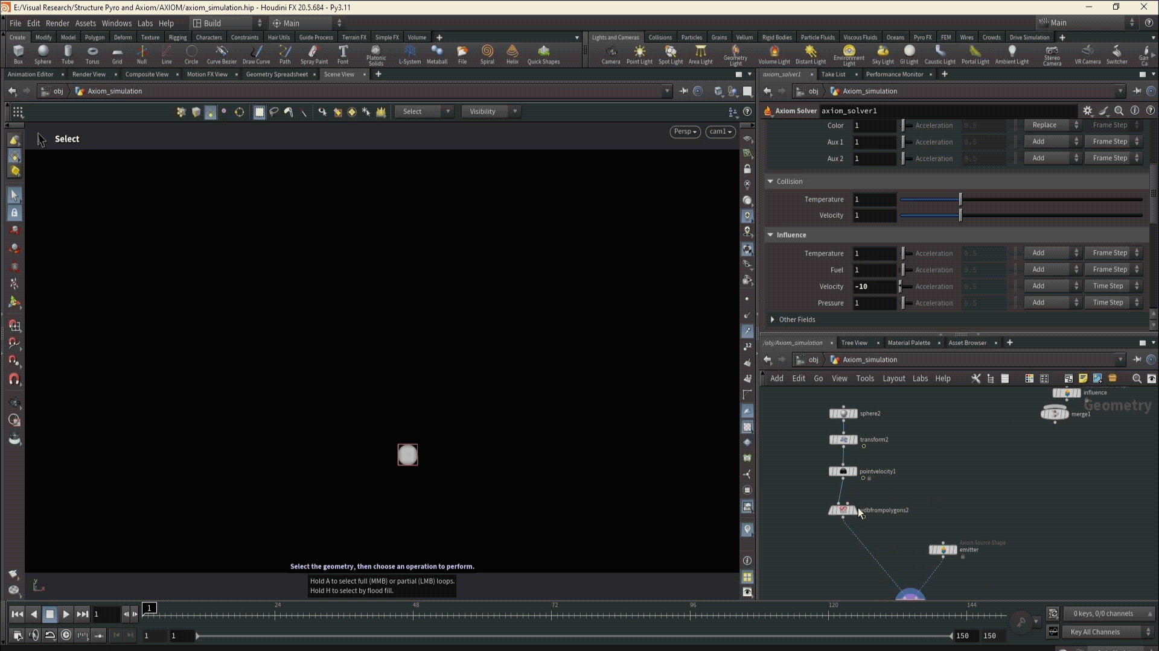Collapse the Influence section
This screenshot has height=651, width=1159.
(x=770, y=235)
